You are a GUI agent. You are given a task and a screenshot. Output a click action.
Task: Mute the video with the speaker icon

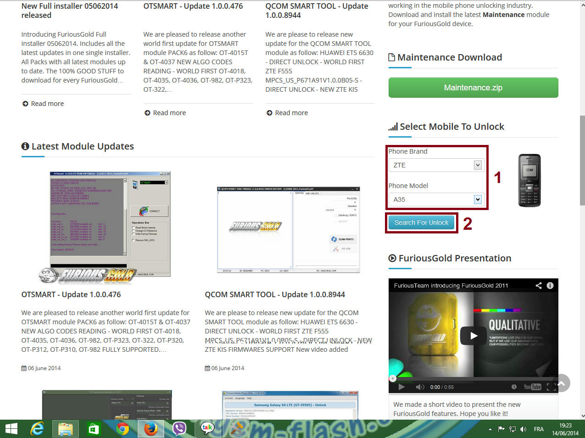click(420, 387)
